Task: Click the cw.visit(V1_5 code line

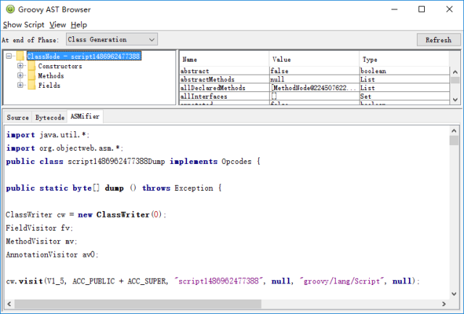Action: pyautogui.click(x=213, y=281)
